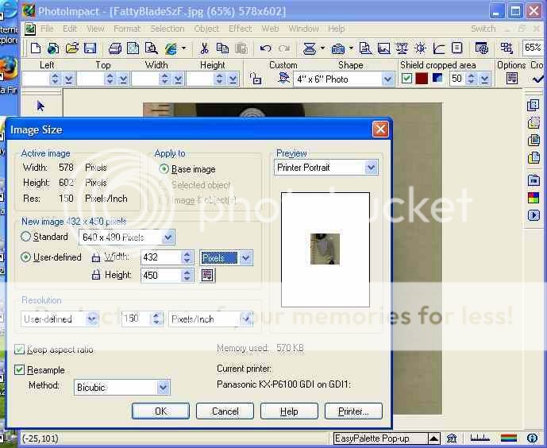This screenshot has height=448, width=547.
Task: Open the Effect menu
Action: 240,29
